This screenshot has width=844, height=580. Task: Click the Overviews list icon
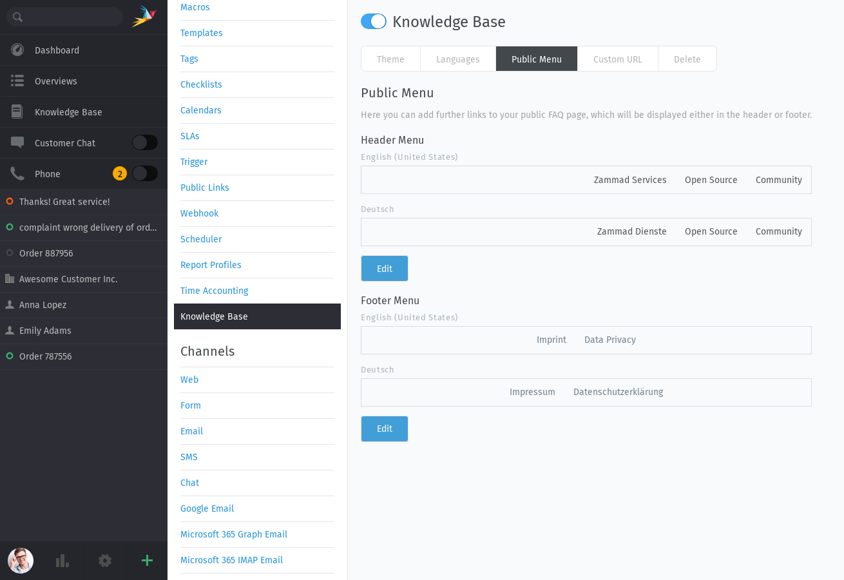(17, 81)
